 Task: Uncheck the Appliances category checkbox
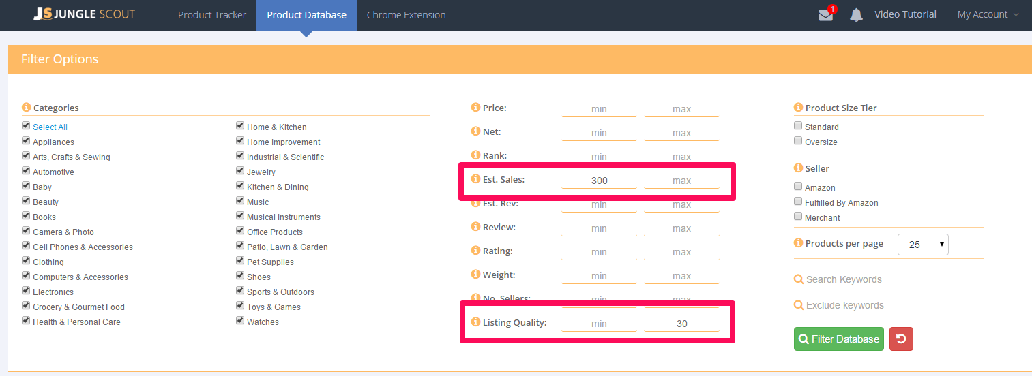pos(26,141)
